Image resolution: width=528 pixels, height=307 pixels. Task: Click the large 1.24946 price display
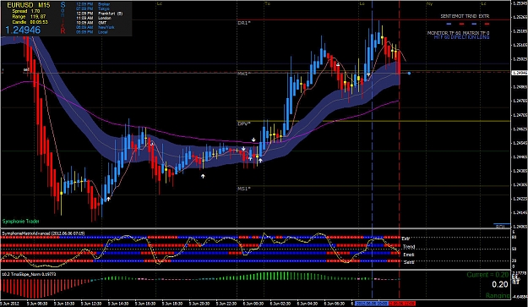point(23,30)
